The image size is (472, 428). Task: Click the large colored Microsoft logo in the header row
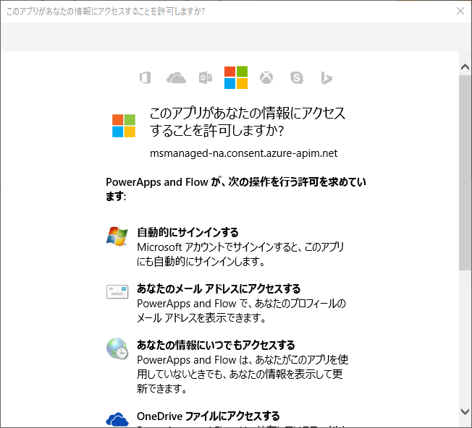tap(236, 77)
